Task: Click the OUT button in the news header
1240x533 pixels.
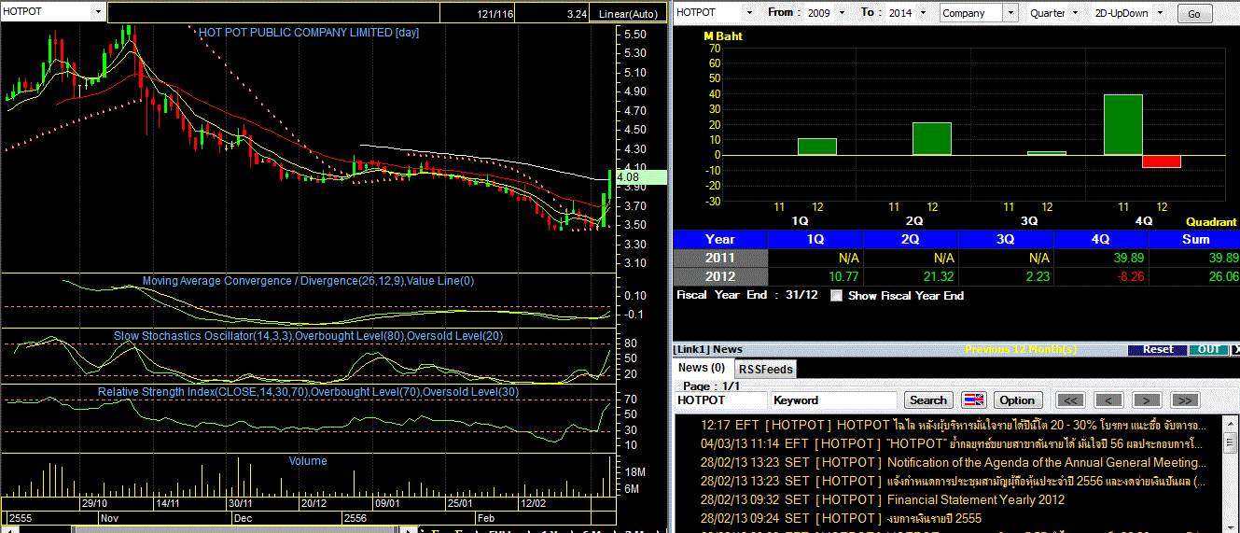Action: (1208, 349)
